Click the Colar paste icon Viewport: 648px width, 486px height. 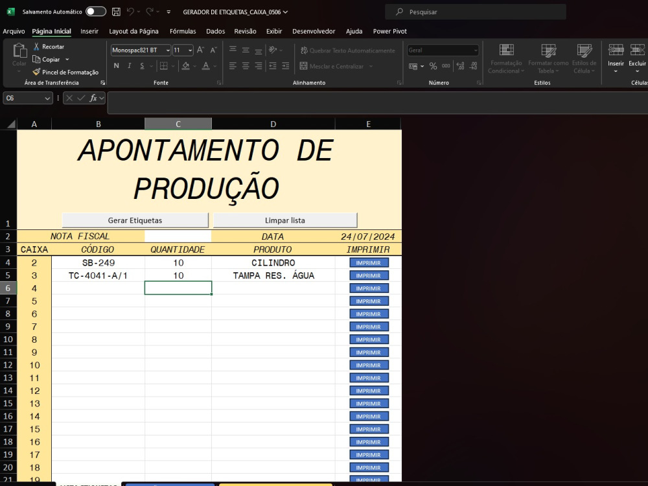coord(19,51)
